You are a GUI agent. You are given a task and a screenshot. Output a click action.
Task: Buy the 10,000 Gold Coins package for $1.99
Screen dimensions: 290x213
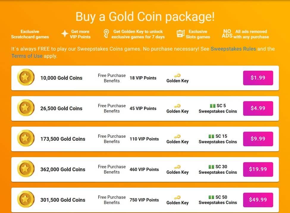(258, 78)
